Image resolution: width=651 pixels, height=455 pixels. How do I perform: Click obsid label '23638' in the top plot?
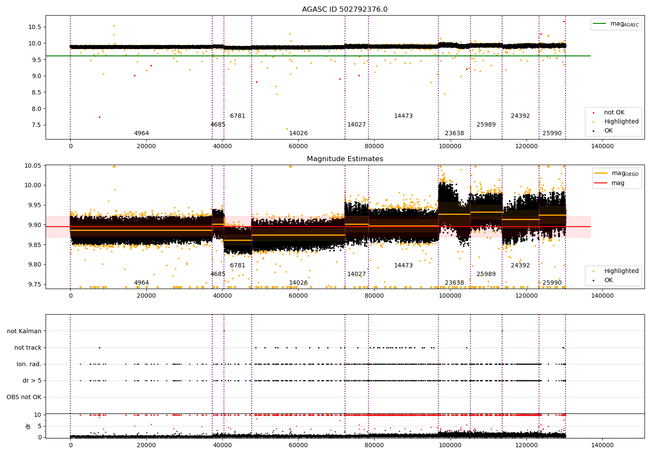pyautogui.click(x=454, y=133)
